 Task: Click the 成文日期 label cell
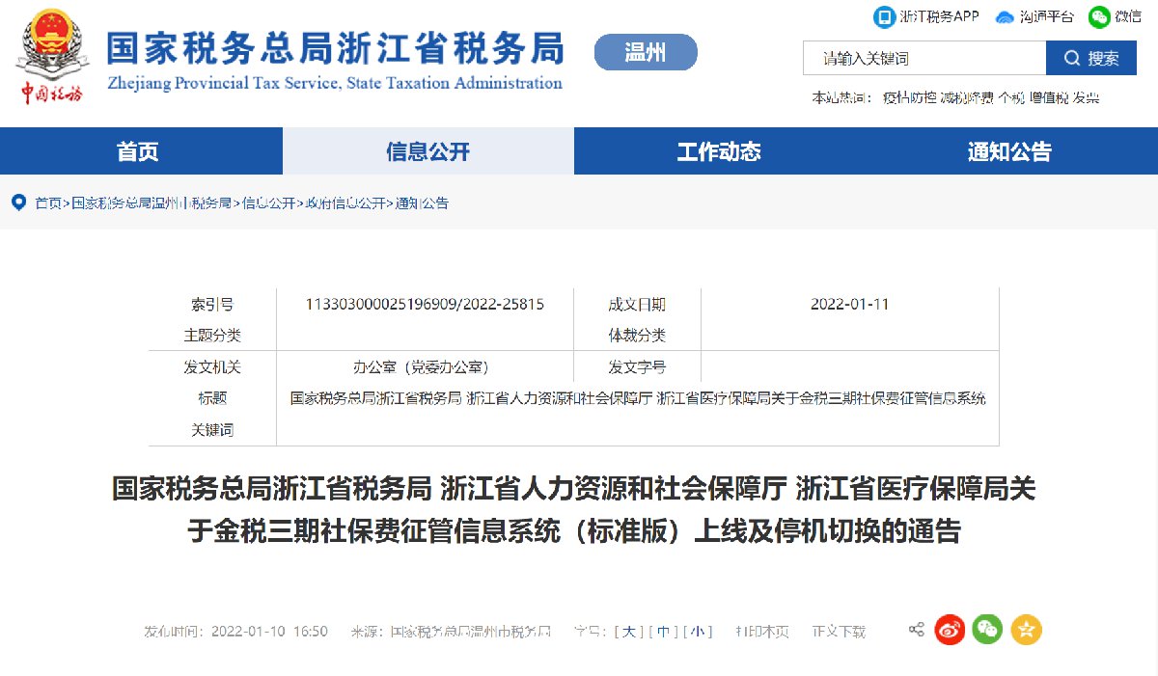(637, 304)
